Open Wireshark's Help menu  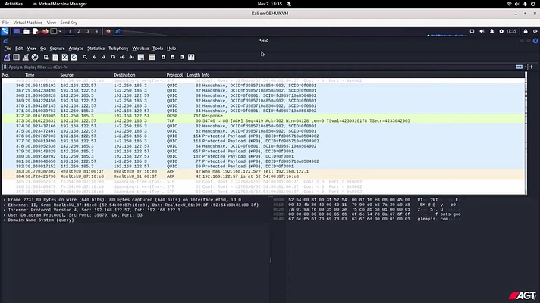point(171,48)
